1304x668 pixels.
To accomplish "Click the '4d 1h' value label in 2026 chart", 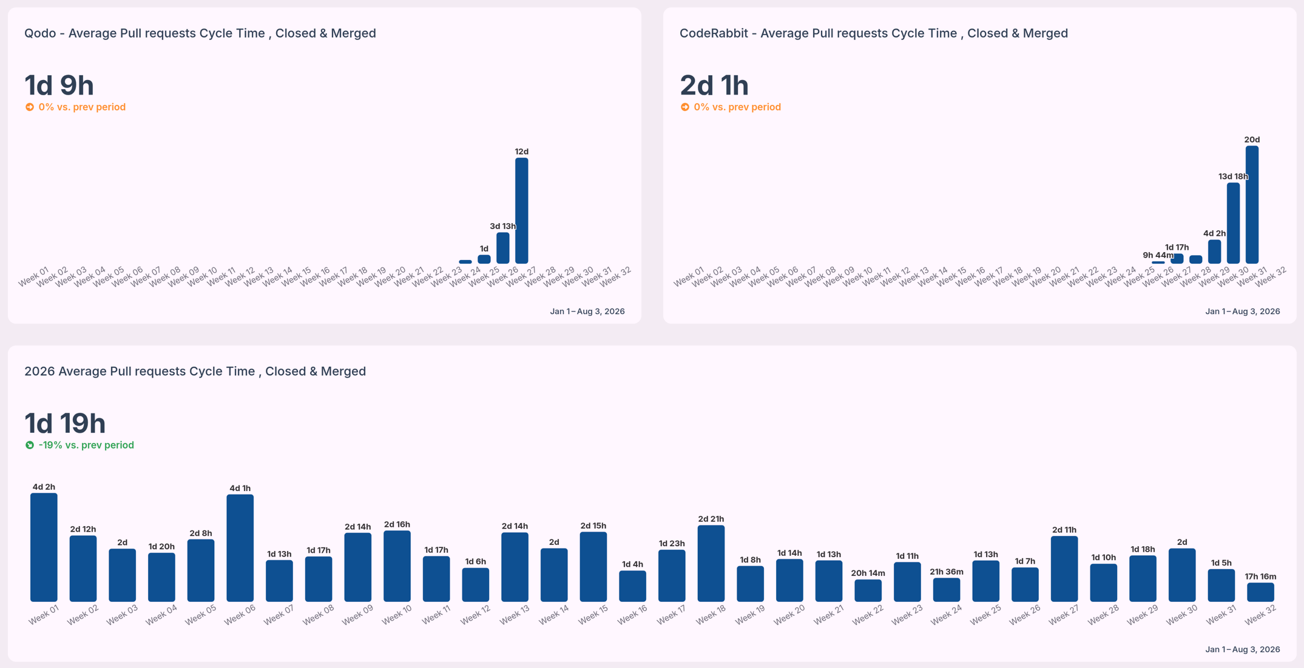I will point(240,488).
